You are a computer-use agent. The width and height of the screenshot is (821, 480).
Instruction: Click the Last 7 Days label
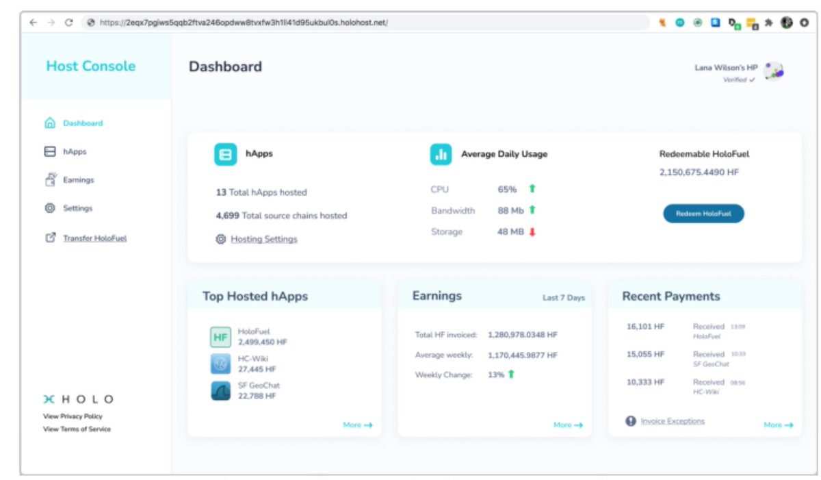[564, 298]
